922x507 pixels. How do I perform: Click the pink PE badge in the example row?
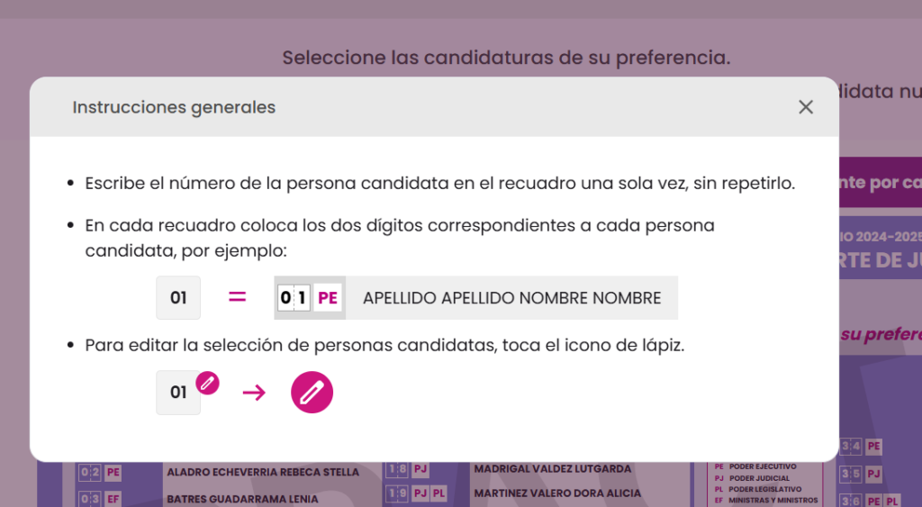(x=328, y=298)
